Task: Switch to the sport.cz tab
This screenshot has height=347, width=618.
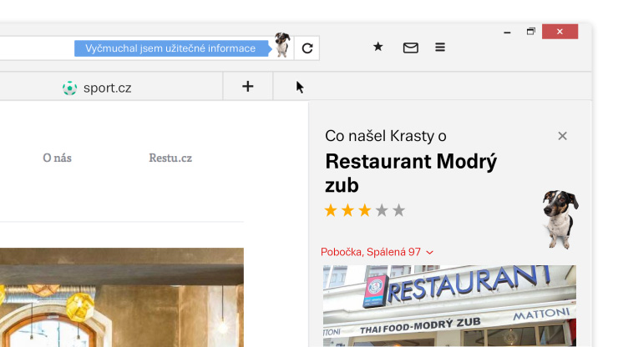Action: (107, 88)
